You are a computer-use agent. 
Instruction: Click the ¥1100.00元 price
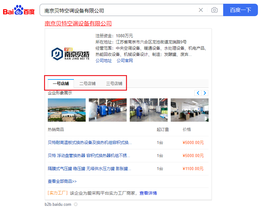(x=193, y=169)
